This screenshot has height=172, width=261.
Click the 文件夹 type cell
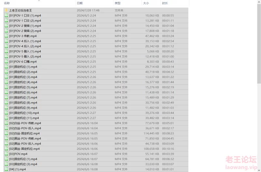119,10
